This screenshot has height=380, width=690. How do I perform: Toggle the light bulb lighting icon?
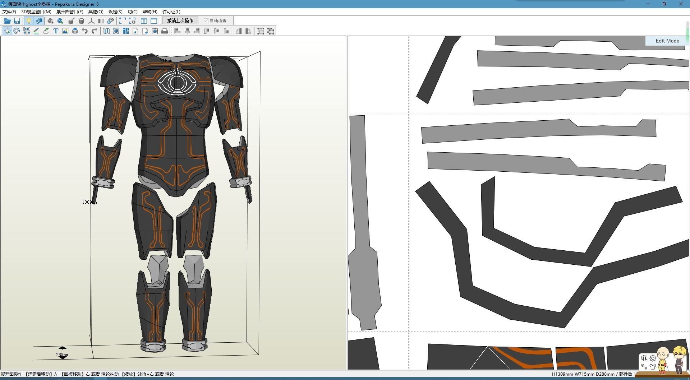29,21
